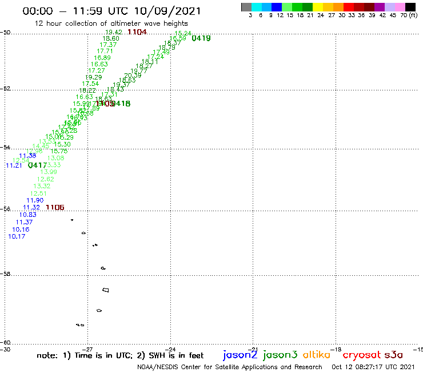Click the wave height value 12.51
The image size is (423, 372).
tap(38, 193)
